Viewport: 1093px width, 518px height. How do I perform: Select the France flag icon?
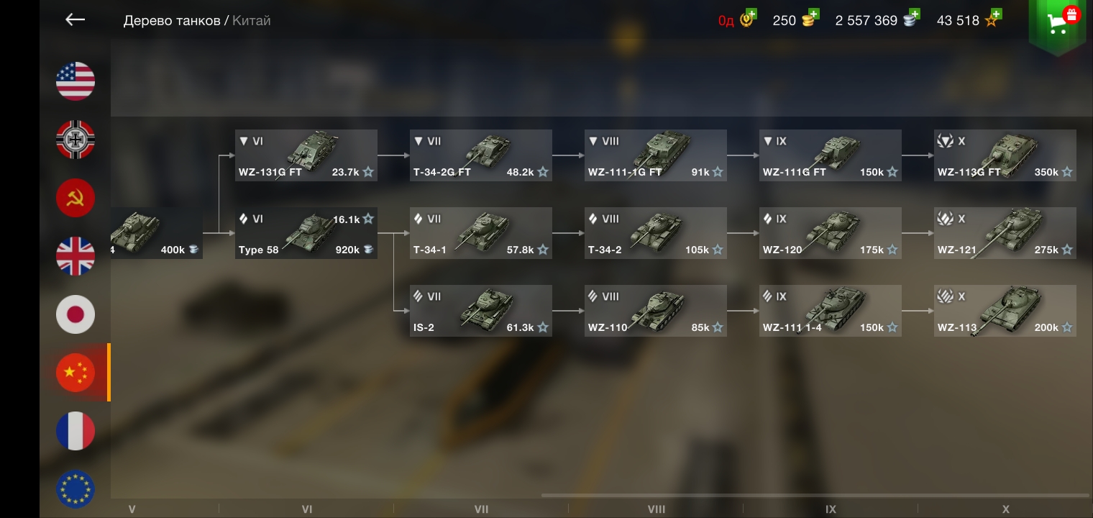[x=76, y=431]
